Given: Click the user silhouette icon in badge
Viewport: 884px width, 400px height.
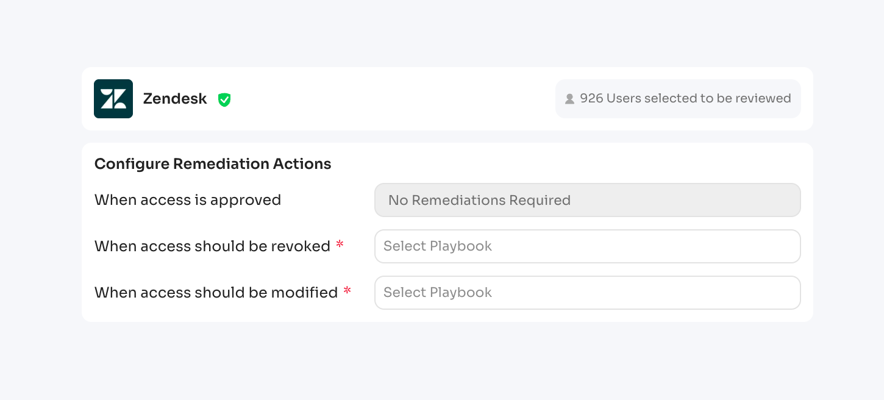Looking at the screenshot, I should click(x=569, y=99).
